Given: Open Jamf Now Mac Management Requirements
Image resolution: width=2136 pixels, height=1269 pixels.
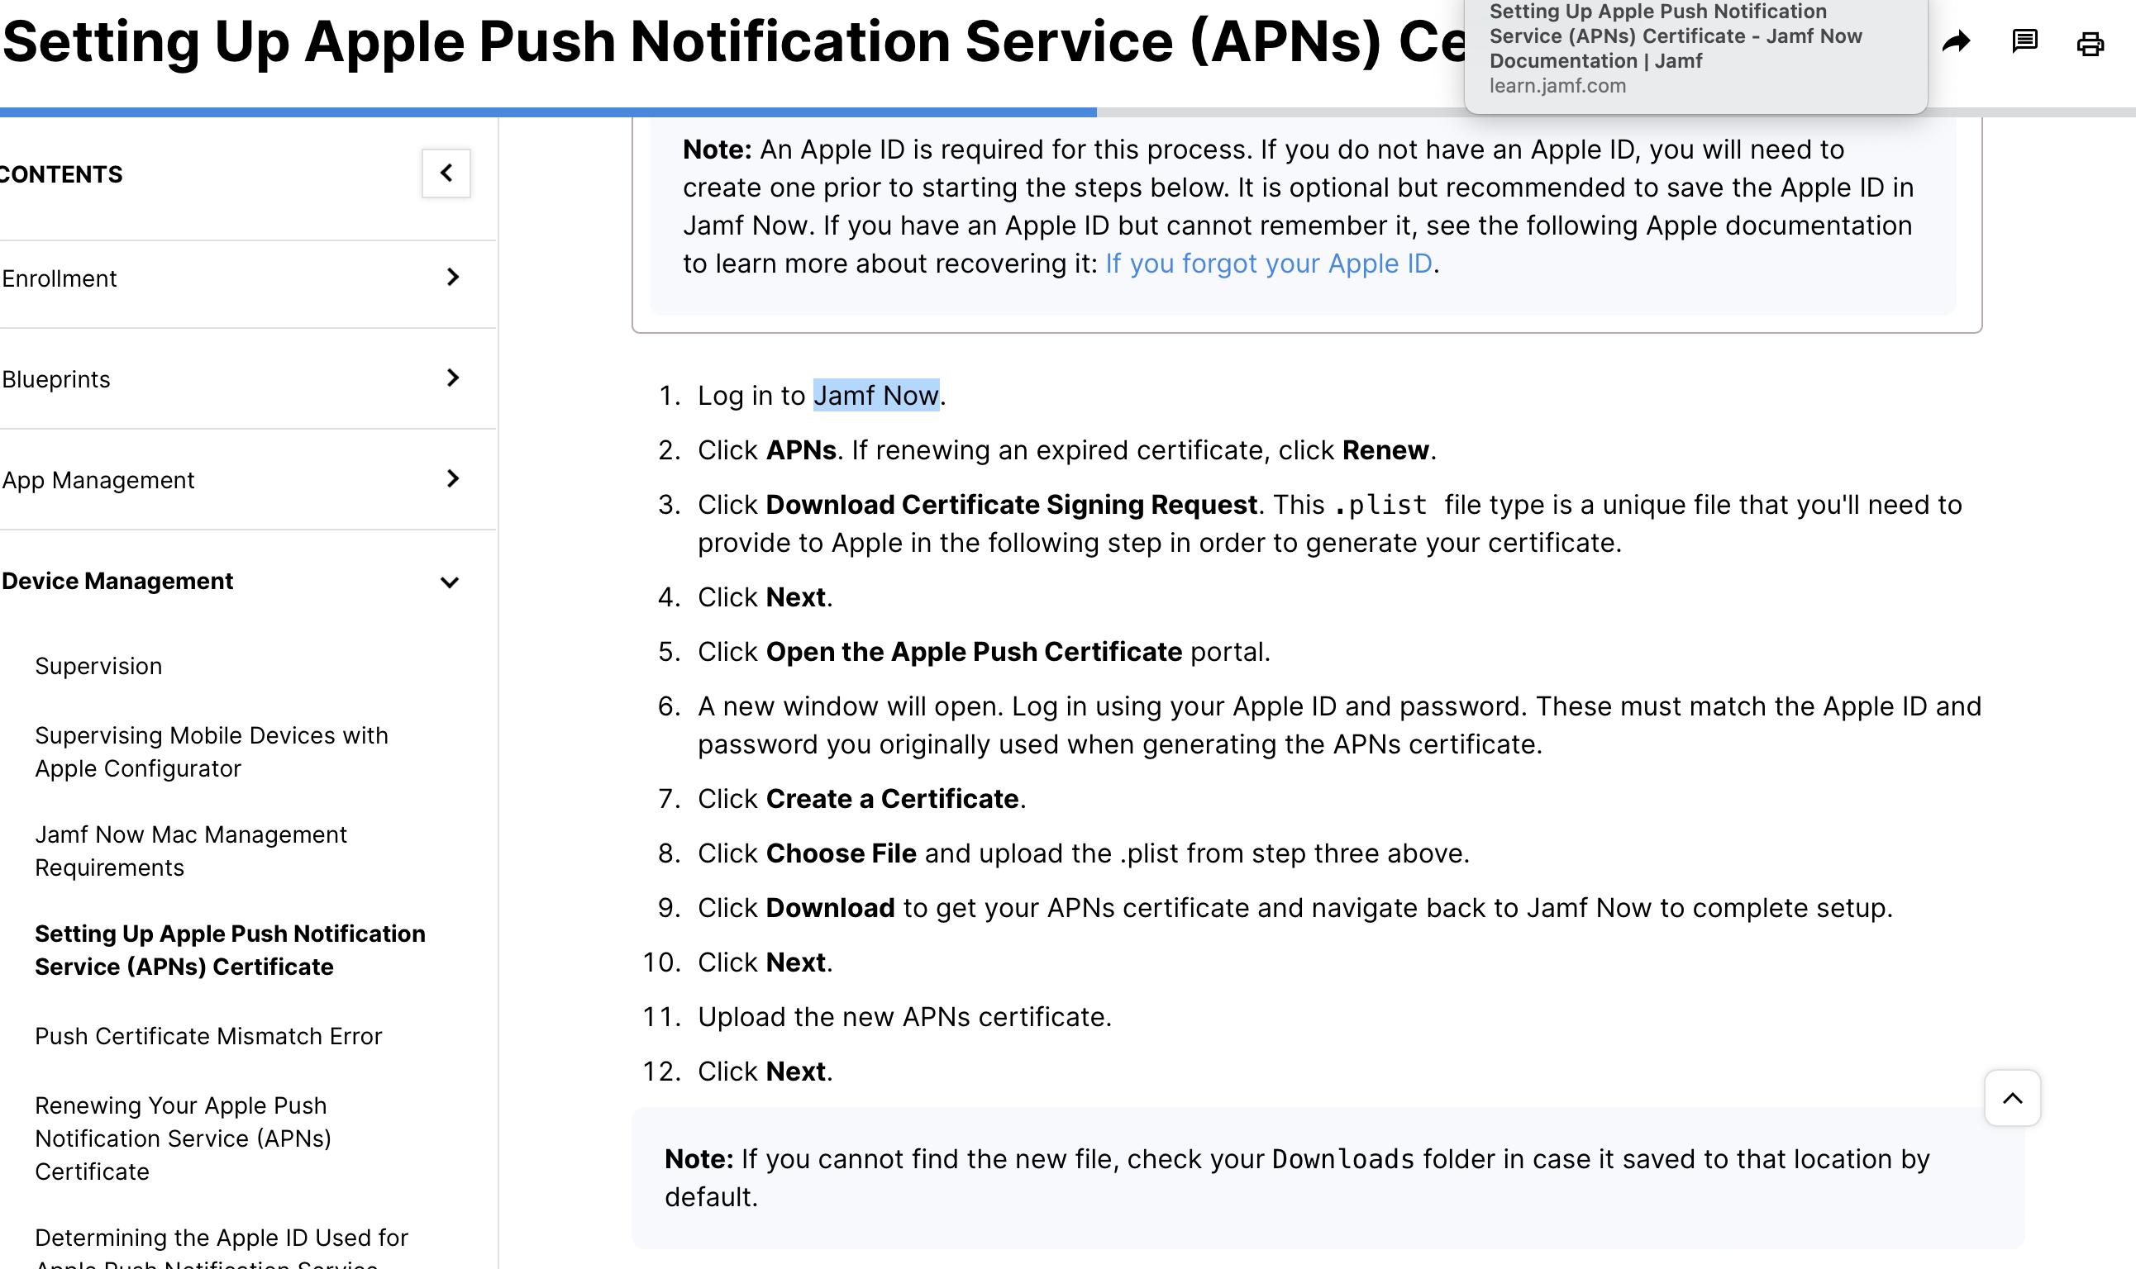Looking at the screenshot, I should (191, 851).
